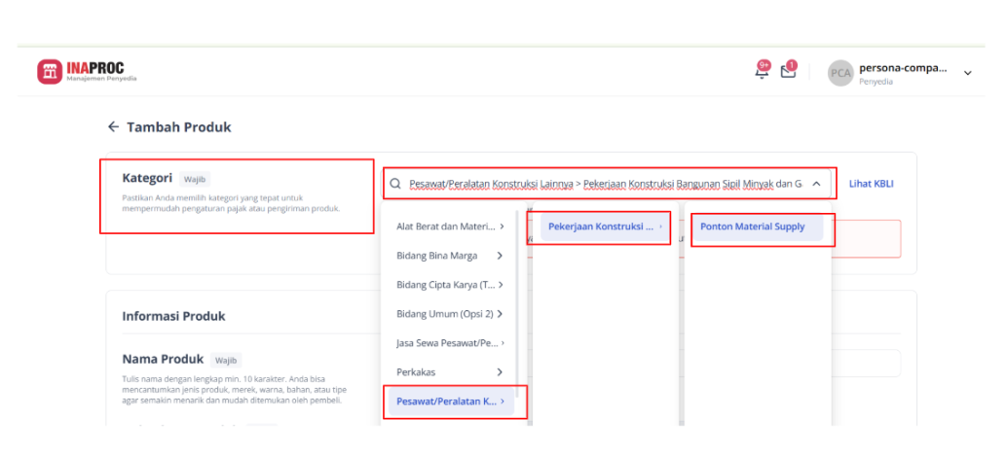Pick the Pekerjaan Konstruksi subcategory

605,227
